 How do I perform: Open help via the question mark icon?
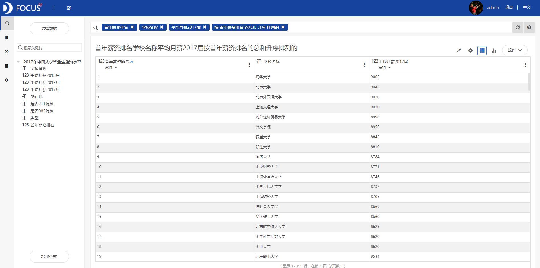tap(529, 27)
